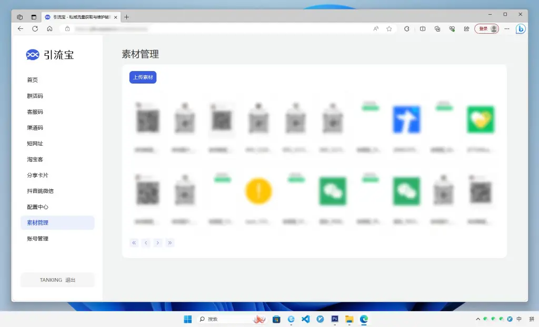Open the Bing Copilot sidebar icon
Image resolution: width=539 pixels, height=327 pixels.
pyautogui.click(x=520, y=29)
